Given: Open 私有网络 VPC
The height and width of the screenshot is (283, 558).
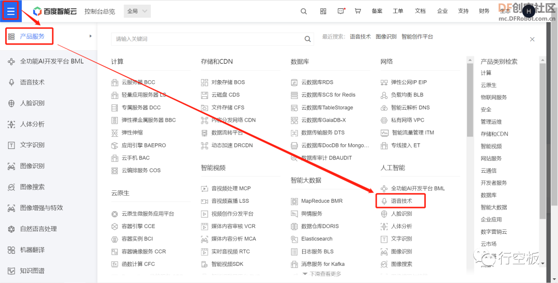Looking at the screenshot, I should pyautogui.click(x=408, y=120).
